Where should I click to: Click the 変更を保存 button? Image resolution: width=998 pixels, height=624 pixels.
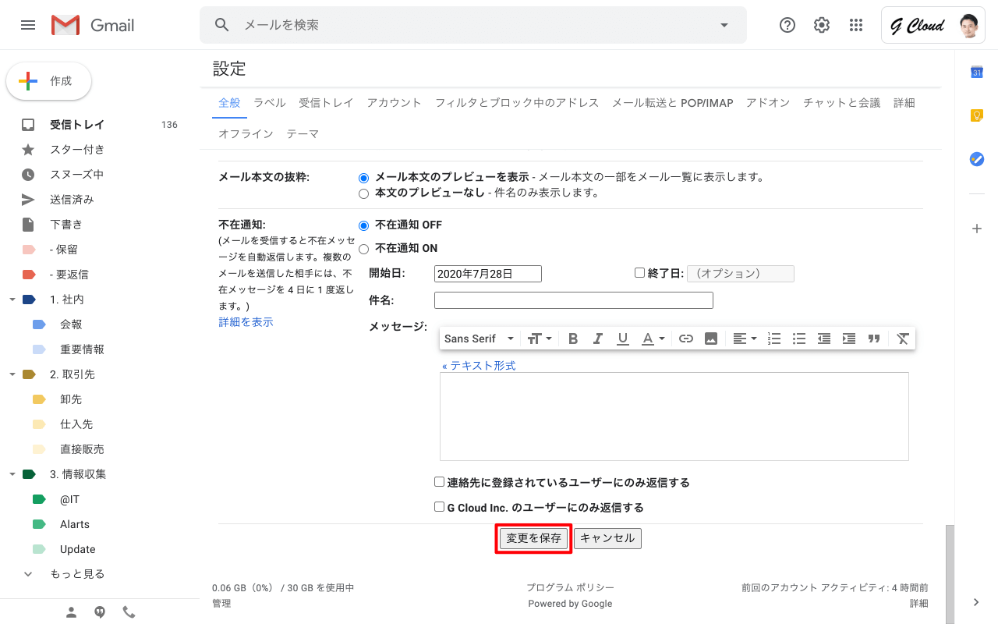click(534, 538)
